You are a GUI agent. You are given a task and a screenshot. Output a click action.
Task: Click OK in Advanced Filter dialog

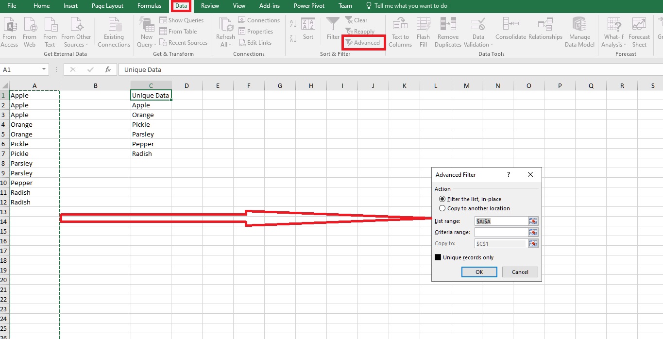point(479,271)
